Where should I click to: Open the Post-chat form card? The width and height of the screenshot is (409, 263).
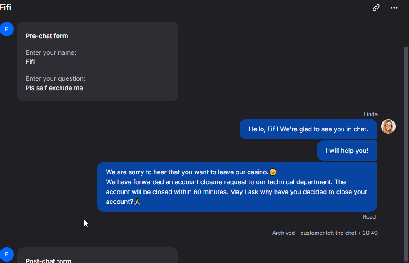97,255
